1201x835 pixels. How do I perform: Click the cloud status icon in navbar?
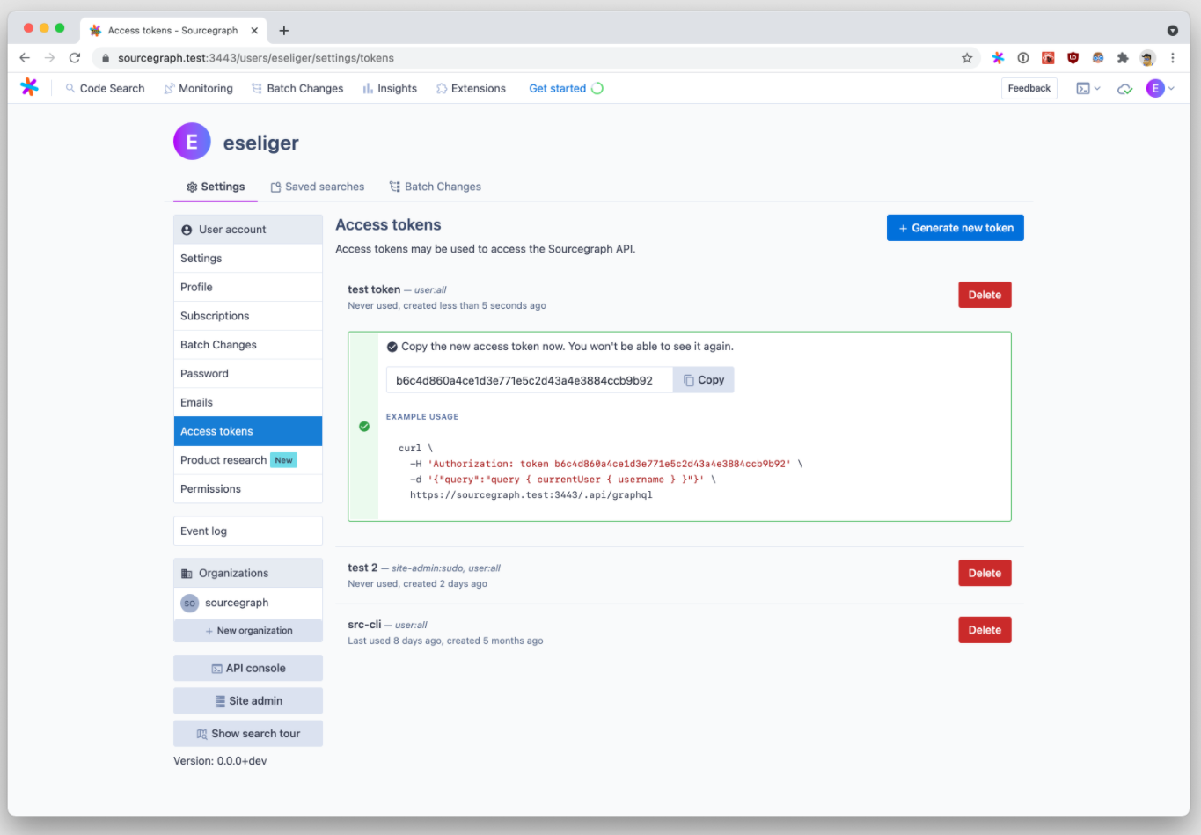(1124, 89)
